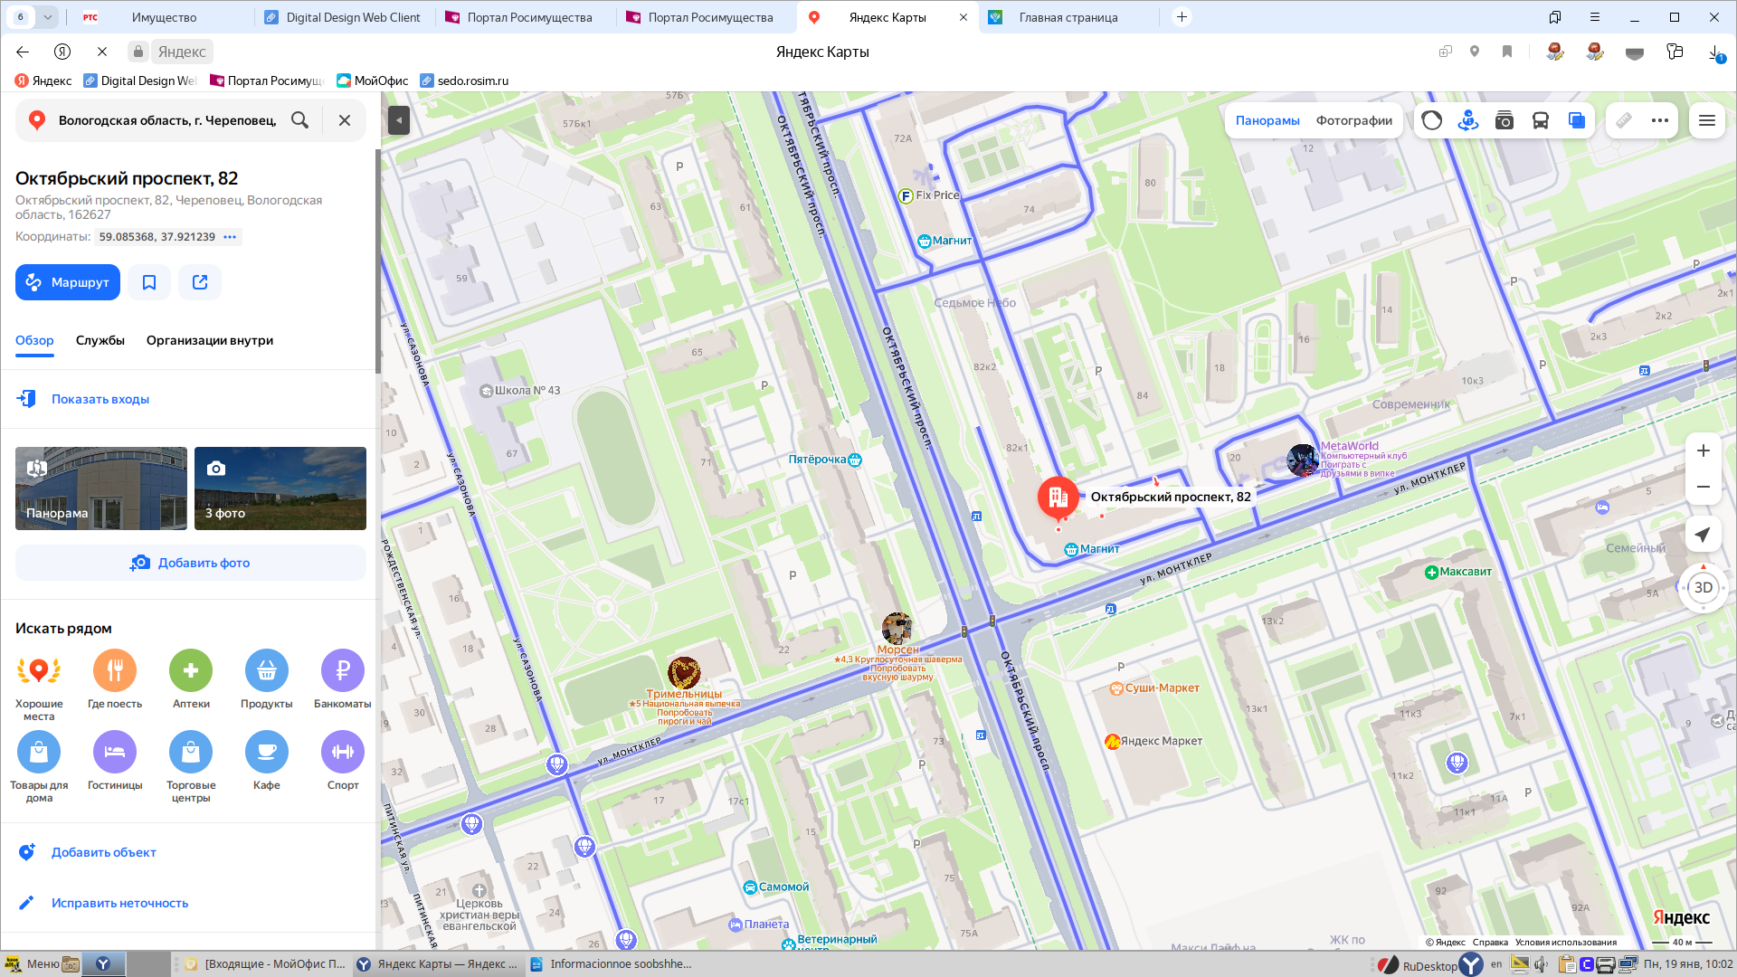The height and width of the screenshot is (977, 1737).
Task: Open the Панорама thumbnail
Action: click(101, 488)
